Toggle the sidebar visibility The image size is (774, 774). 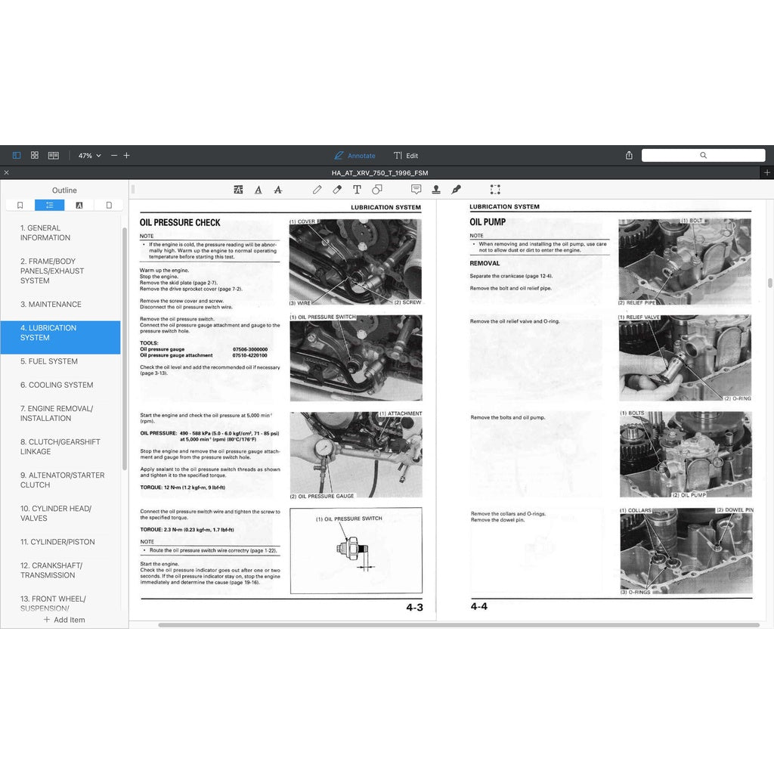[16, 155]
